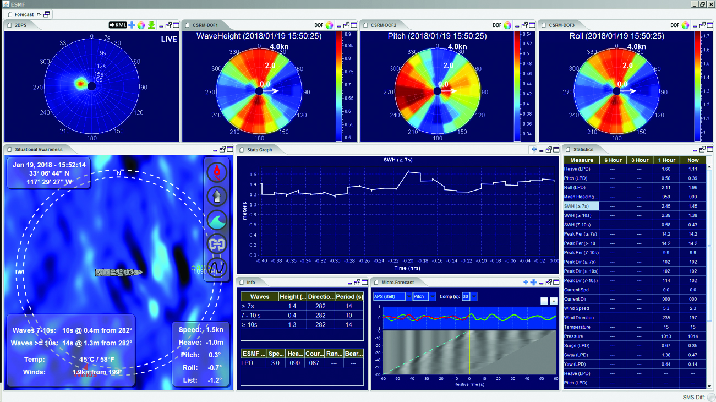Toggle the wave overlay icon on map
This screenshot has width=716, height=402.
[x=216, y=220]
